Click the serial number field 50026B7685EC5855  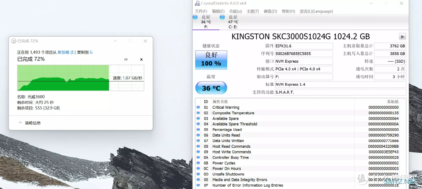[304, 54]
